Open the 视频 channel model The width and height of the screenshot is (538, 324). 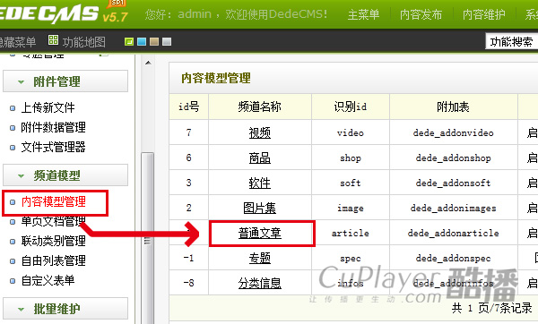[260, 132]
